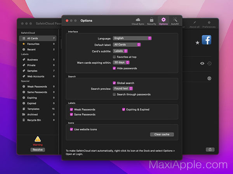Open the Cloud Sync tab
This screenshot has width=233, height=174.
click(x=138, y=21)
